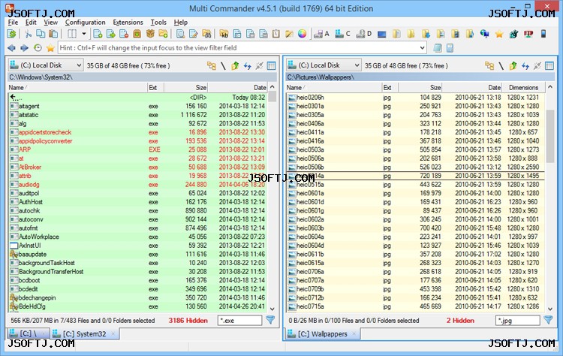Open the selection mode dropdown arrow in toolbar

coord(83,34)
